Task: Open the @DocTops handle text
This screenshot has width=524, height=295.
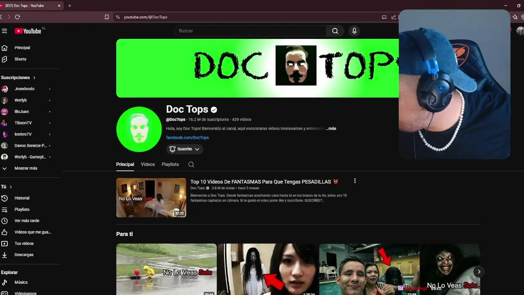Action: [176, 120]
